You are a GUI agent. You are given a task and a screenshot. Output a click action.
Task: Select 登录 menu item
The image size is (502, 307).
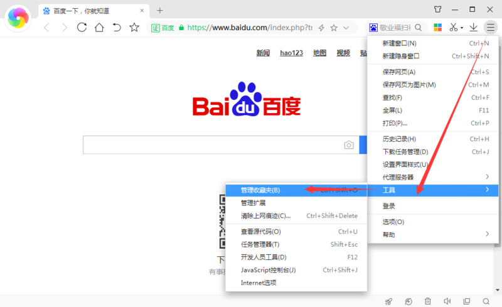pyautogui.click(x=433, y=206)
